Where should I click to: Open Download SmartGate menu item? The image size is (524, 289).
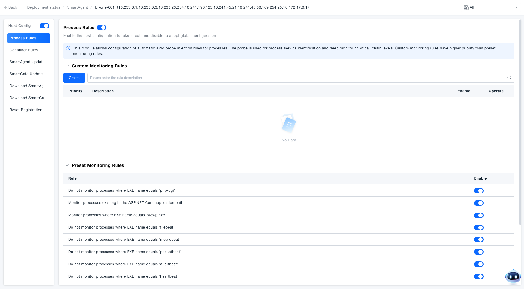(29, 98)
